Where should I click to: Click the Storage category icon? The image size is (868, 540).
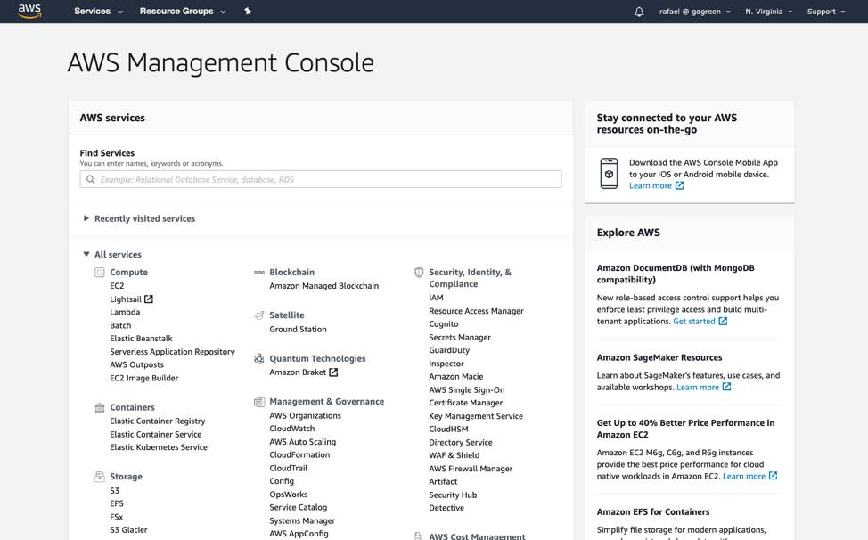pos(99,476)
